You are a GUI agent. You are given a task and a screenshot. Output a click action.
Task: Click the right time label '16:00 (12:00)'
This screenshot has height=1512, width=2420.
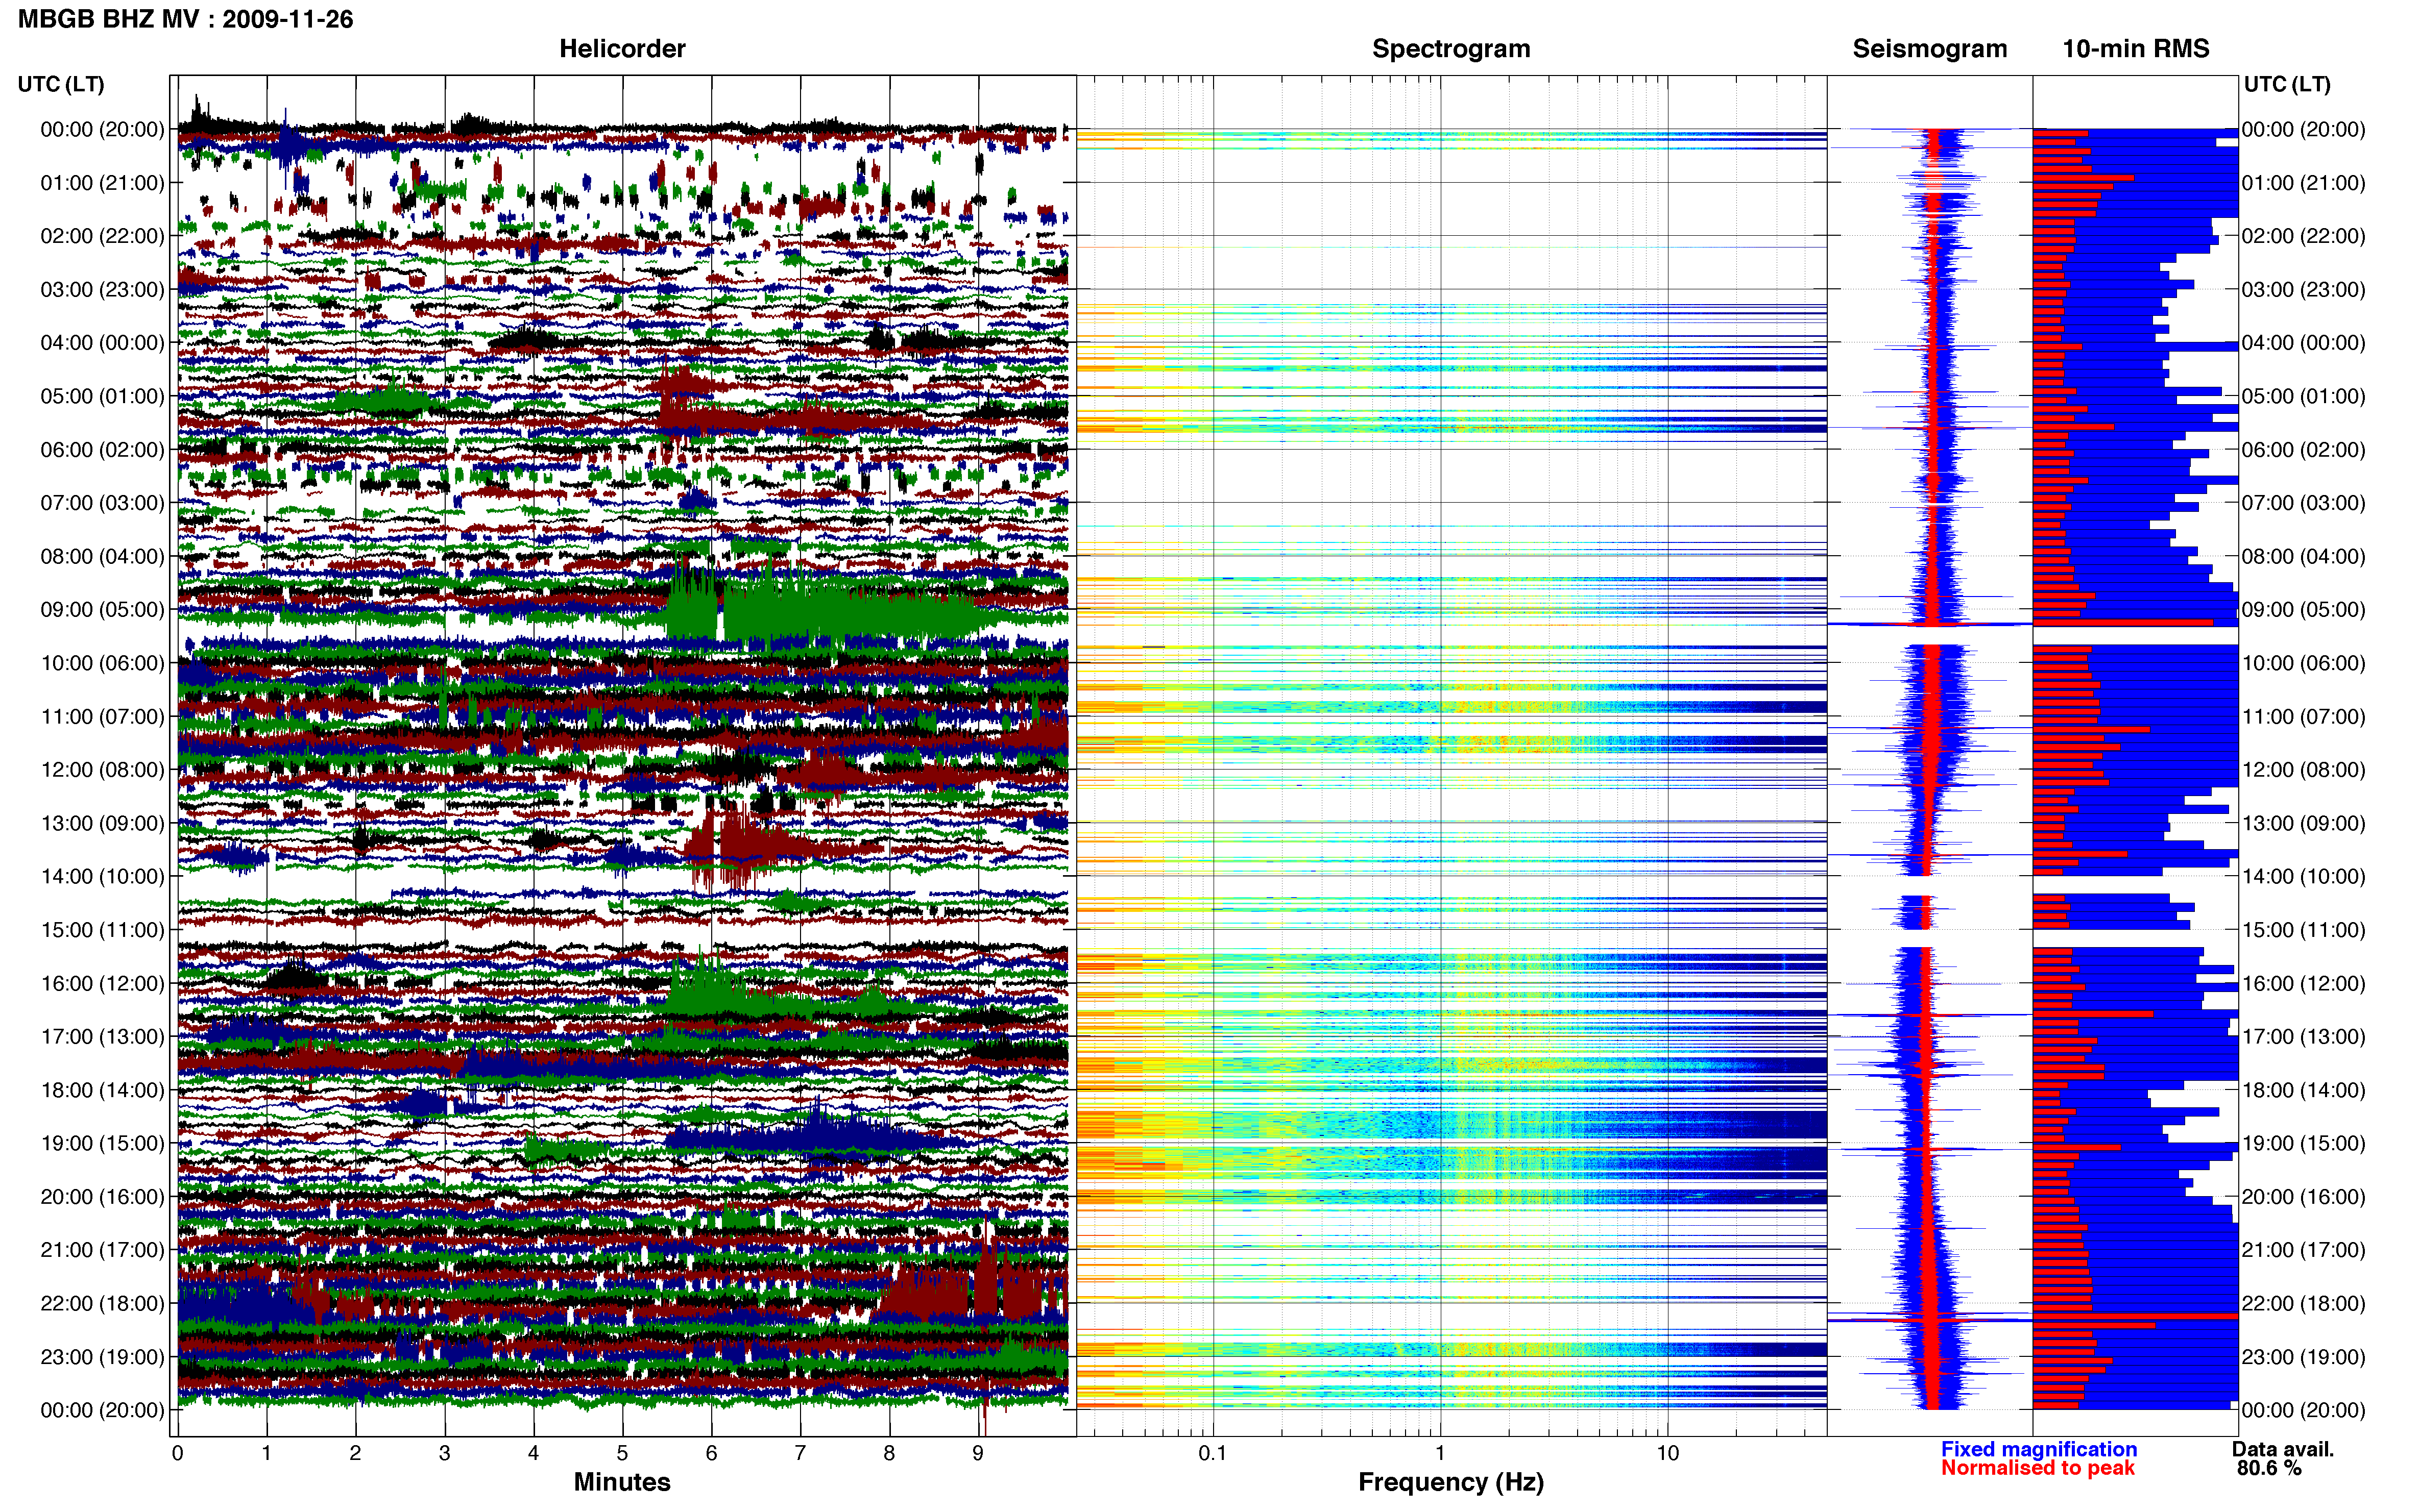tap(2303, 983)
